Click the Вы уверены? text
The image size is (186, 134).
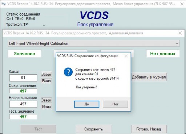point(86,87)
